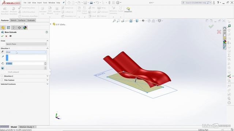234x131 pixels.
Task: Click the SOLIDWORKS Resources home icon in the task pane
Action: (224, 28)
